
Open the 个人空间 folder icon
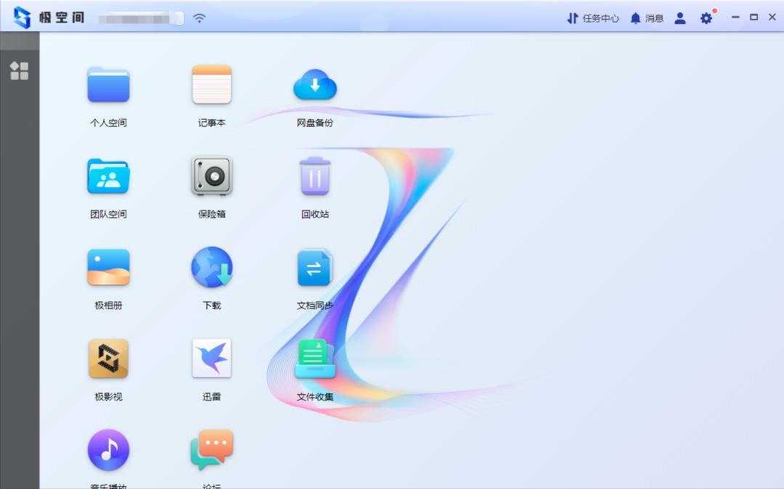click(108, 85)
